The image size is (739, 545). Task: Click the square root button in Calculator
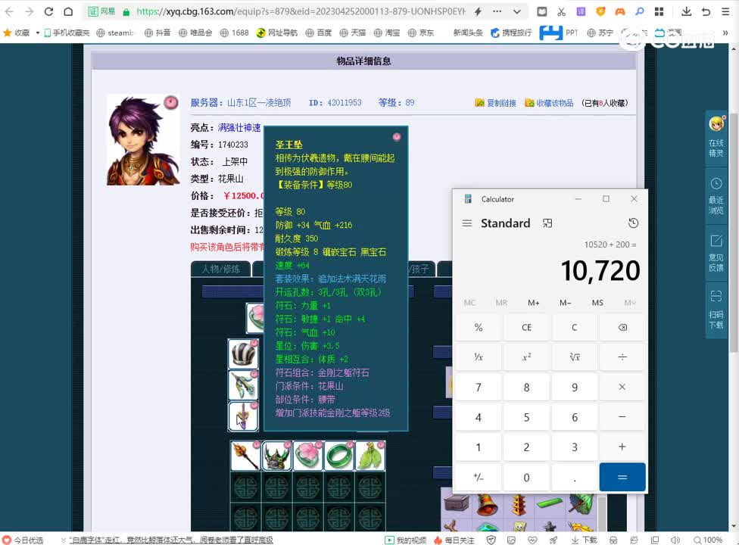coord(574,357)
